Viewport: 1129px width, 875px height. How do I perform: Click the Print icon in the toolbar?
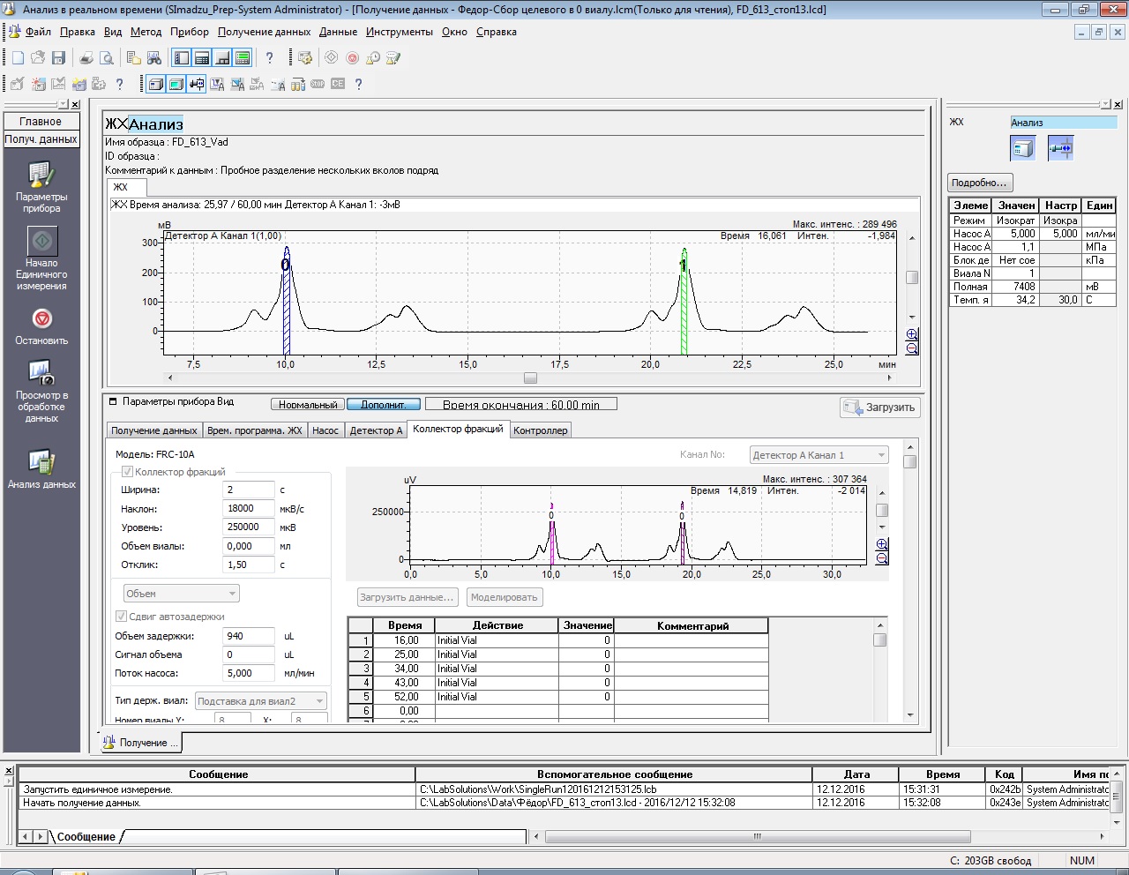click(86, 58)
